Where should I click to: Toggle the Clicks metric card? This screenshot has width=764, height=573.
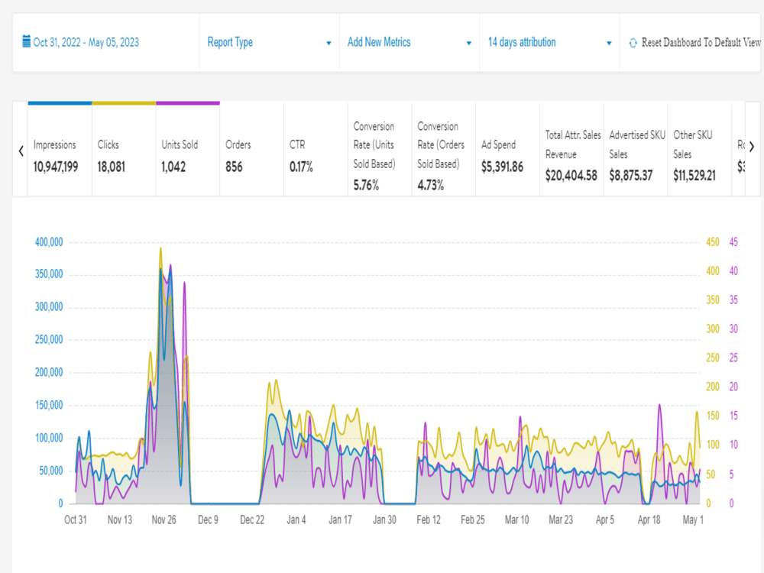(x=124, y=149)
